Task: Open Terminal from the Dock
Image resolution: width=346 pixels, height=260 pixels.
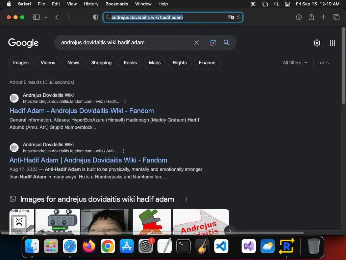Action: coord(183,246)
